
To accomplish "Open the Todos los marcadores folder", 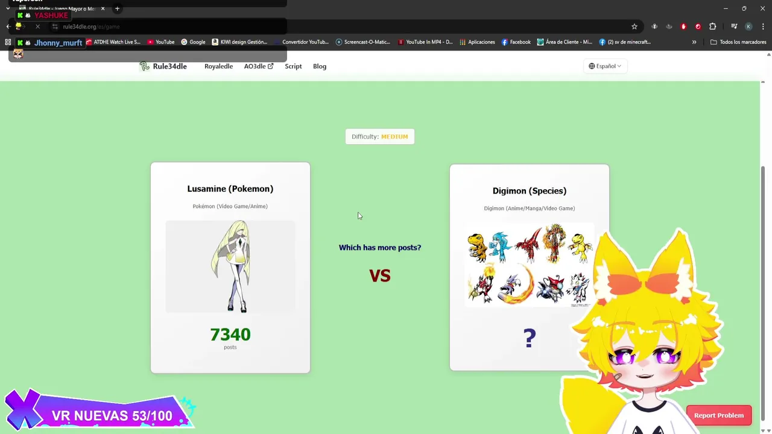I will 738,42.
